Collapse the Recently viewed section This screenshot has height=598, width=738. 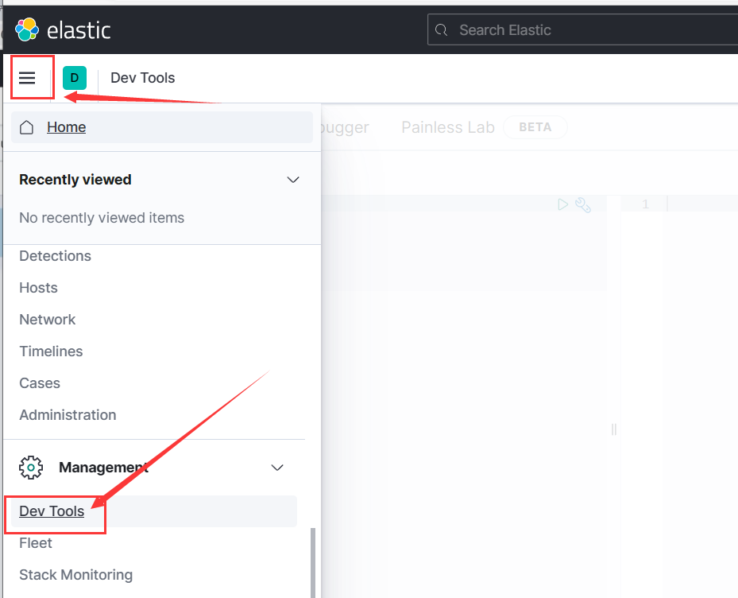coord(293,180)
